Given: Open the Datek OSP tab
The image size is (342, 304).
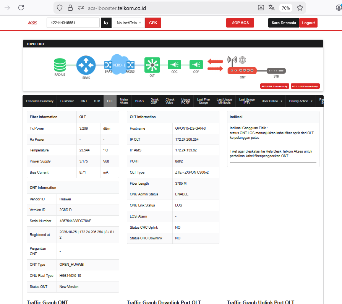Looking at the screenshot, I should (154, 101).
